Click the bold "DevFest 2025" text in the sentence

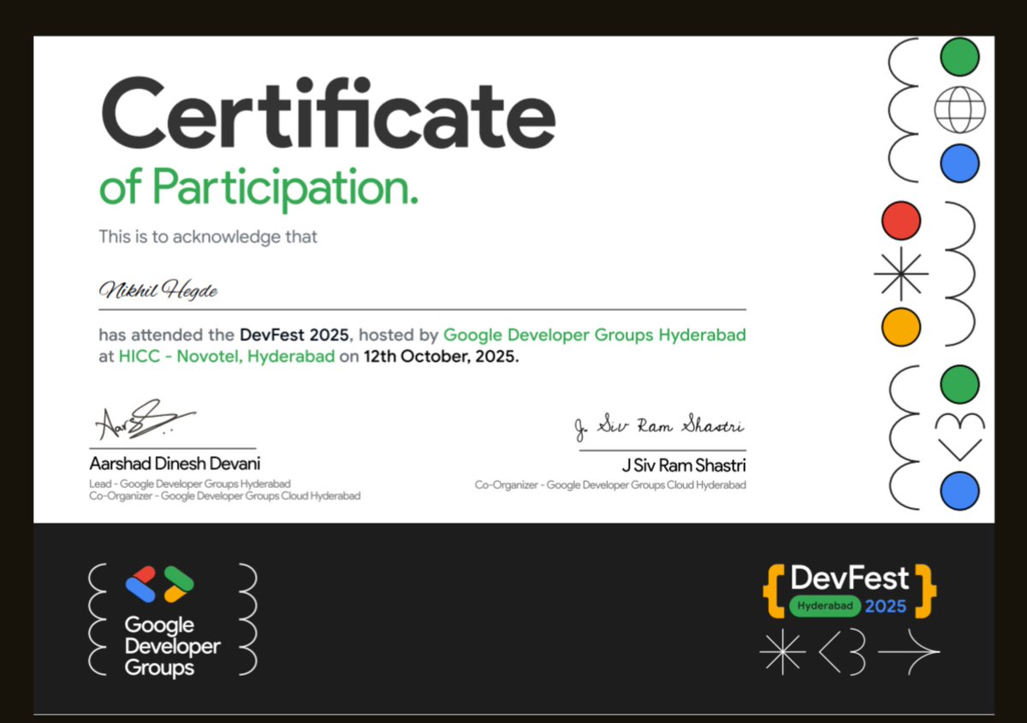point(294,335)
